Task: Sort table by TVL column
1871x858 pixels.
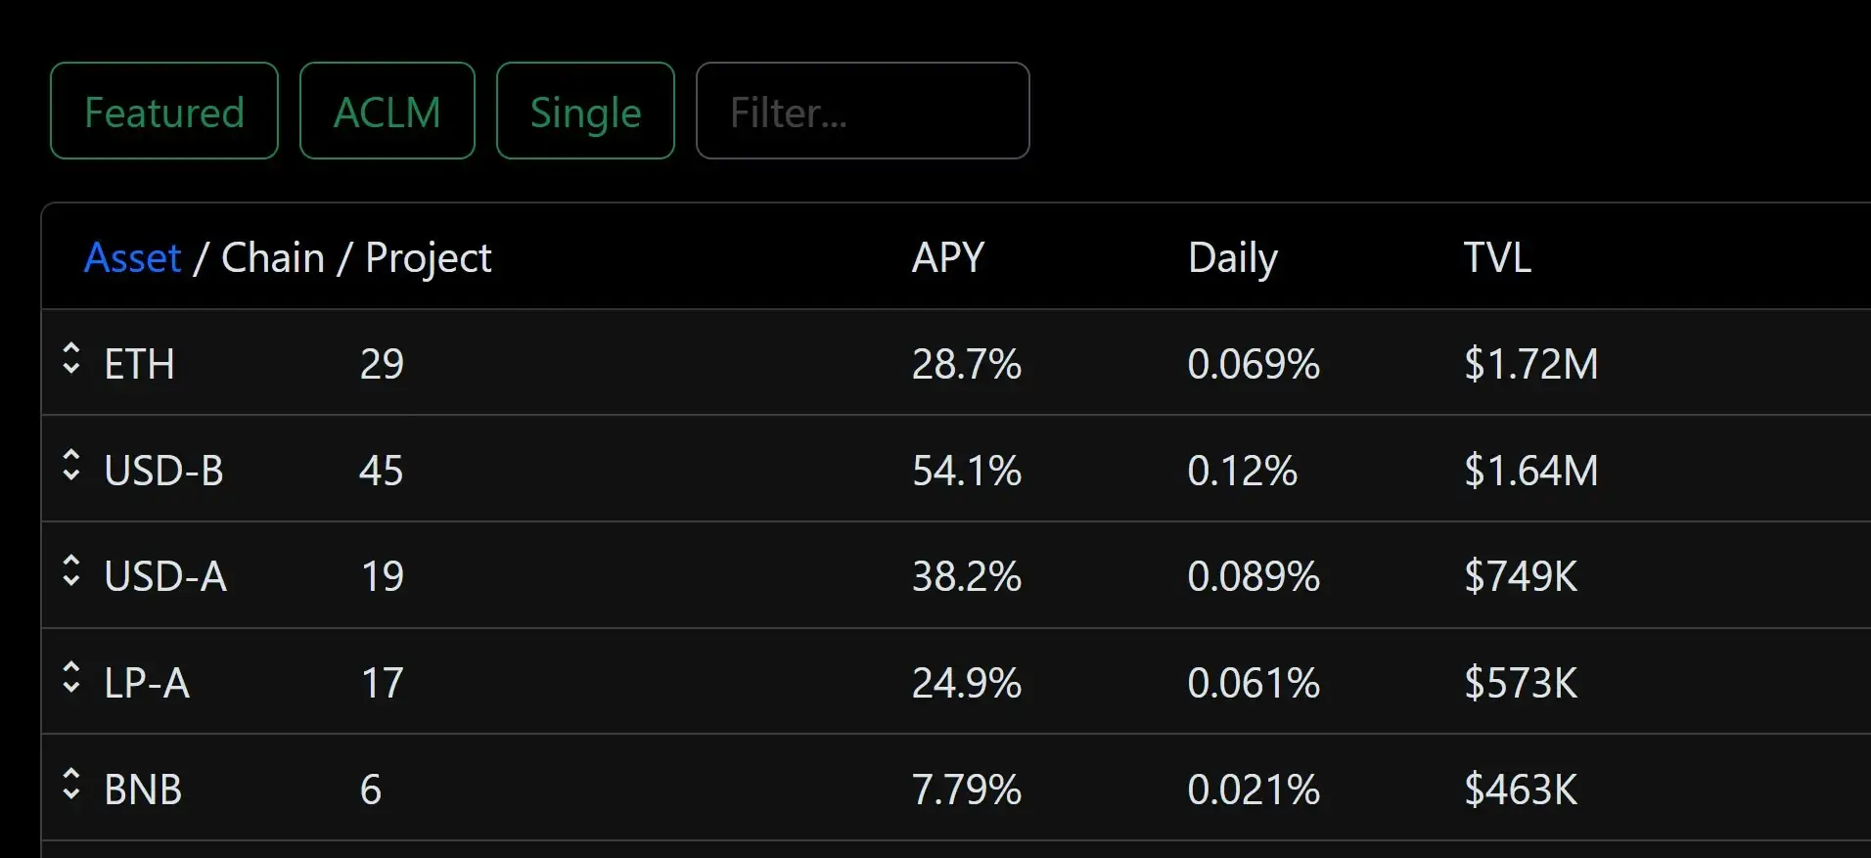Action: [1497, 258]
